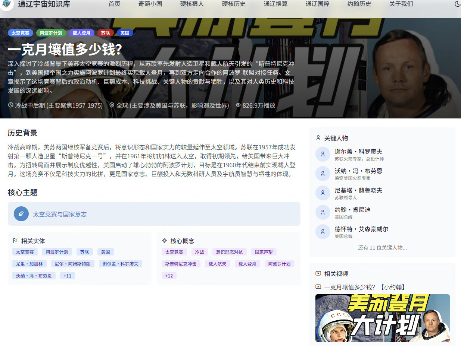Select the purple 载人登月 tag above the title
Screen dimensions: 461x346
82,33
